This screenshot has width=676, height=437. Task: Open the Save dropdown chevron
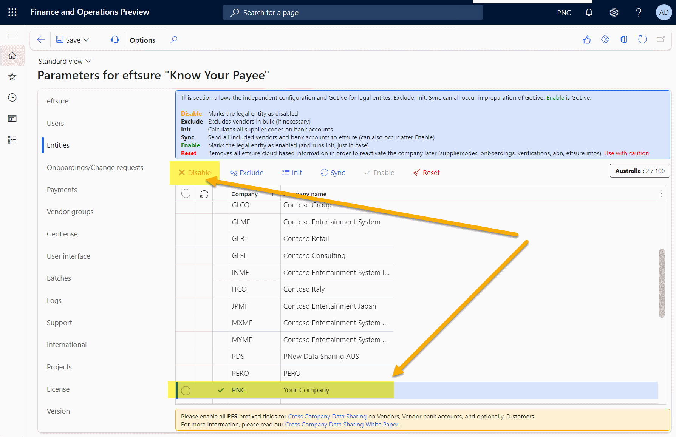(x=86, y=40)
